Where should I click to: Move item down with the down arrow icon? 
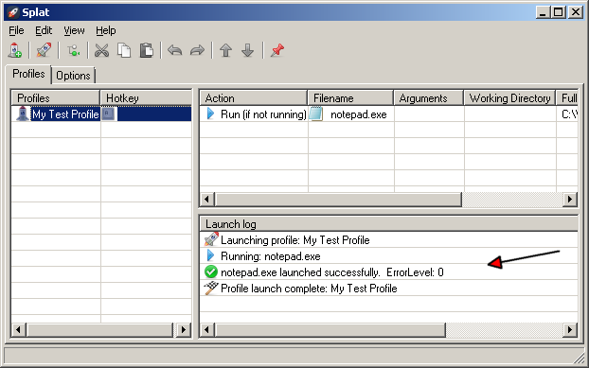pyautogui.click(x=247, y=50)
